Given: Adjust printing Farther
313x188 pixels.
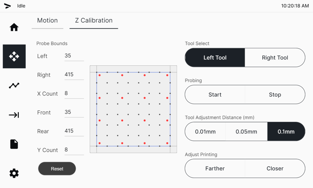Looking at the screenshot, I should pos(215,168).
